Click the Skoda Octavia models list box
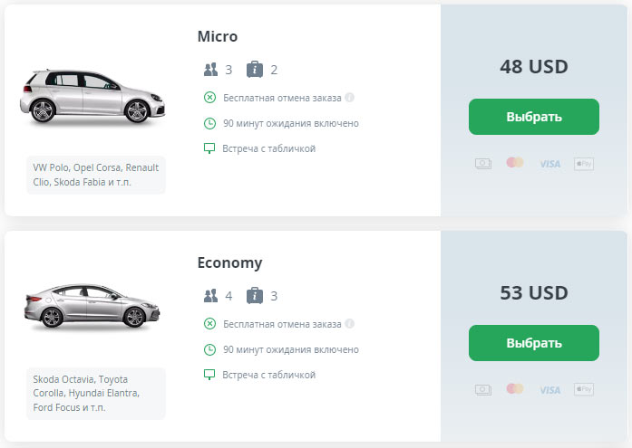The height and width of the screenshot is (448, 632). (x=96, y=394)
